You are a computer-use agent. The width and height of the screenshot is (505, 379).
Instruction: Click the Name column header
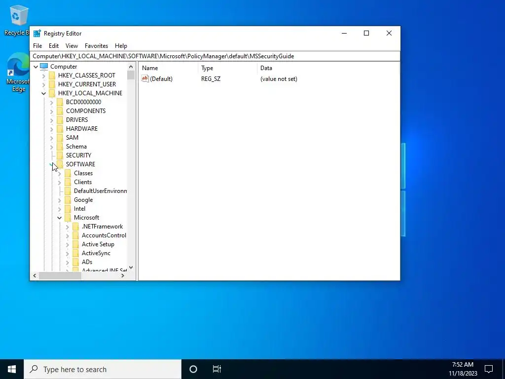tap(169, 68)
